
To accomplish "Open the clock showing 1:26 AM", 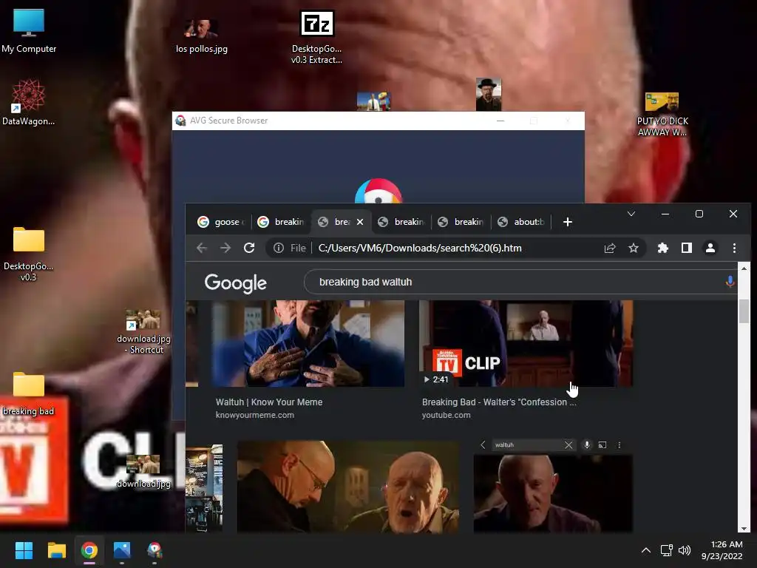I will 722,550.
